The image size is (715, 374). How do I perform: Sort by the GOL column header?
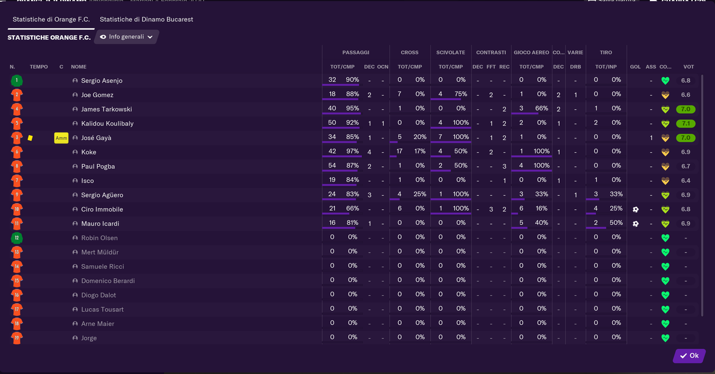coord(635,67)
